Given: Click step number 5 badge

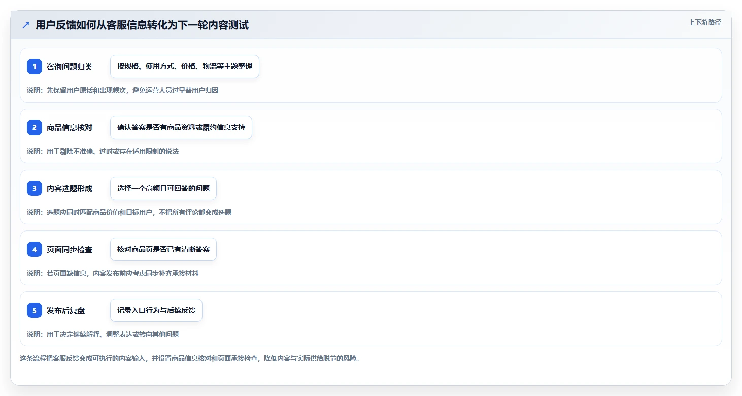Looking at the screenshot, I should (35, 310).
